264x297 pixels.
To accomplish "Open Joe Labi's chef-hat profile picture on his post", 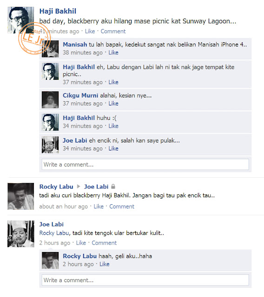I will coord(20,234).
